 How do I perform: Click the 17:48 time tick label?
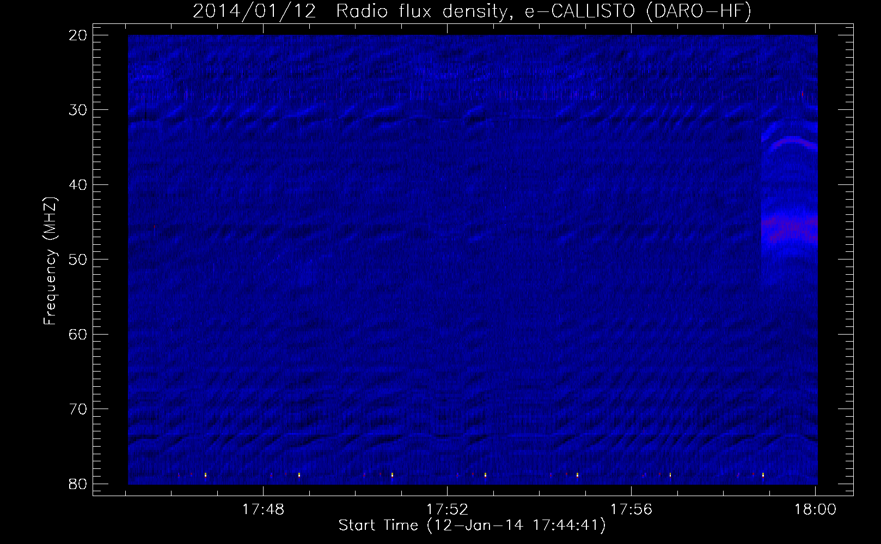click(x=264, y=510)
